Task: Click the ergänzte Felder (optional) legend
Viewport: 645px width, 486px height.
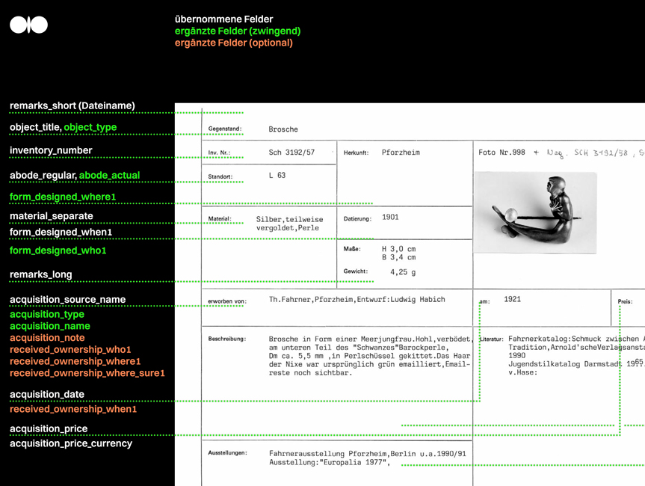Action: coord(234,43)
